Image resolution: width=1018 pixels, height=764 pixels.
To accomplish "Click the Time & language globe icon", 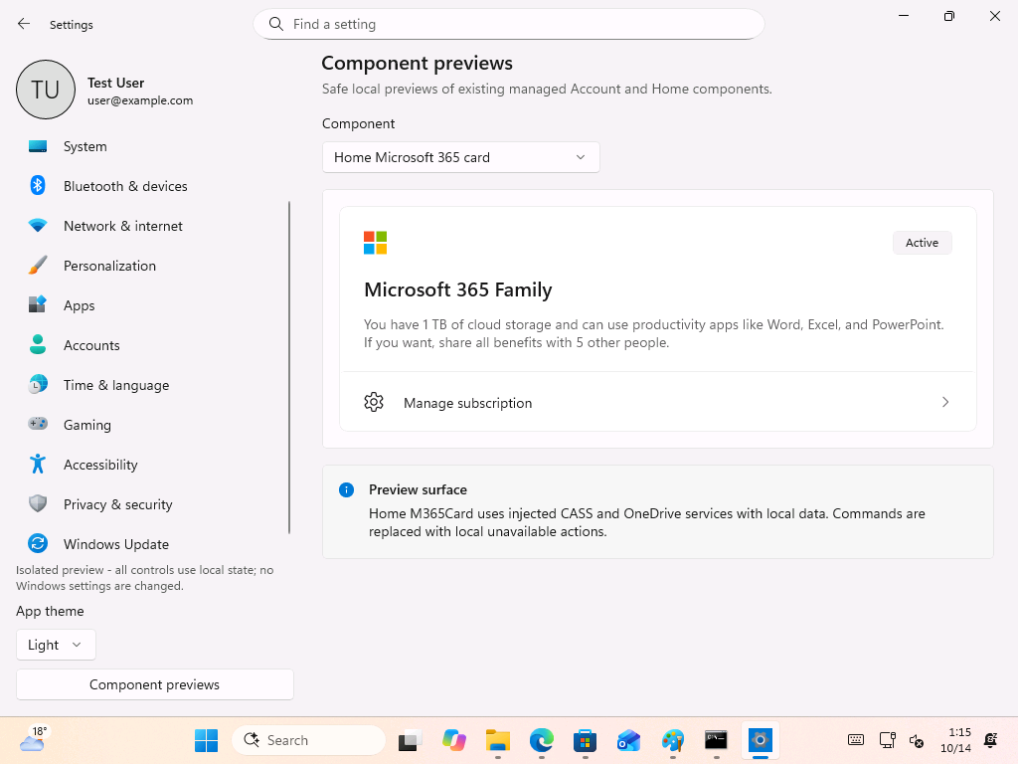I will point(38,385).
